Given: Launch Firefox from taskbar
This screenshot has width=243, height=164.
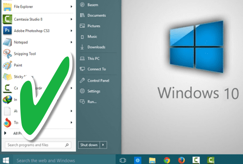Looking at the screenshot, I should click(181, 160).
